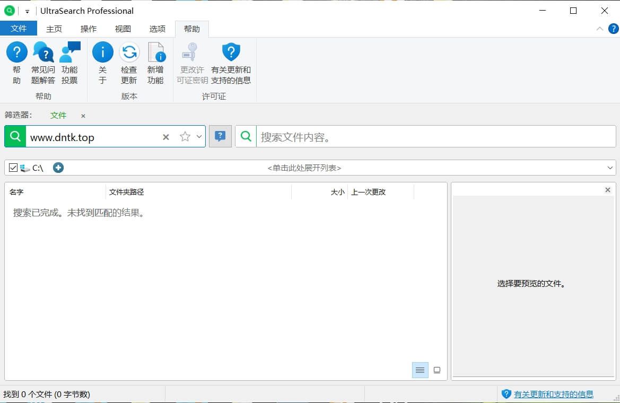
Task: Sort by 大小 column header
Action: [319, 192]
